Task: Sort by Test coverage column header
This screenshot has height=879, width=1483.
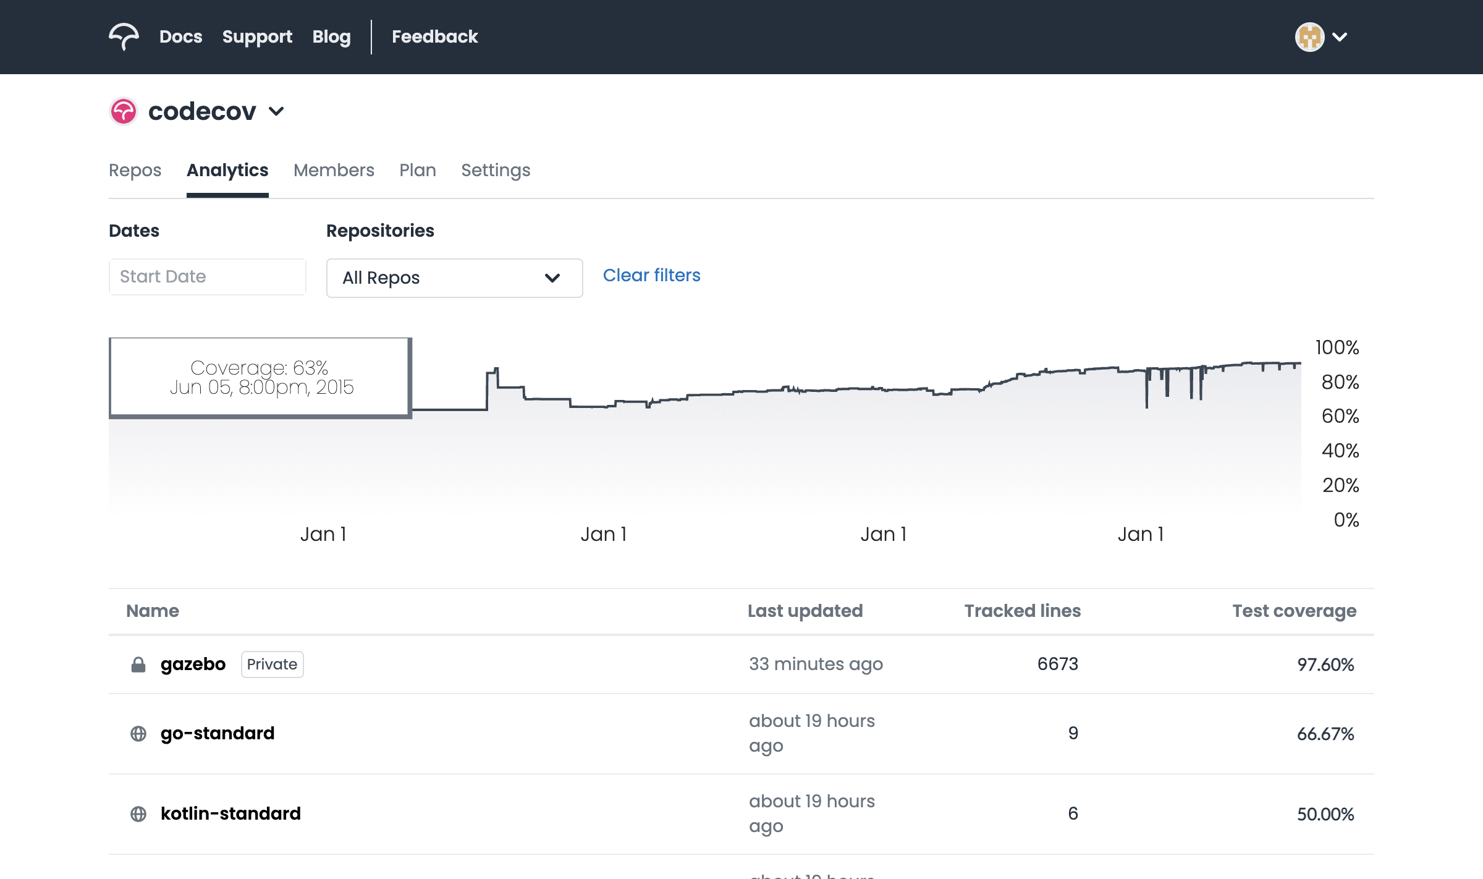Action: tap(1294, 611)
